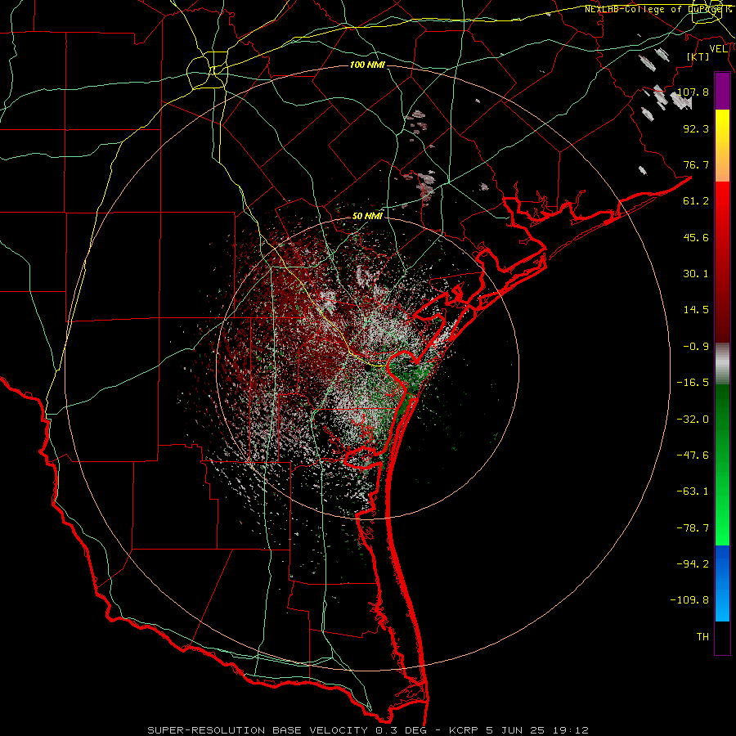Click the -94.2 velocity scale value
This screenshot has width=736, height=736.
click(693, 564)
